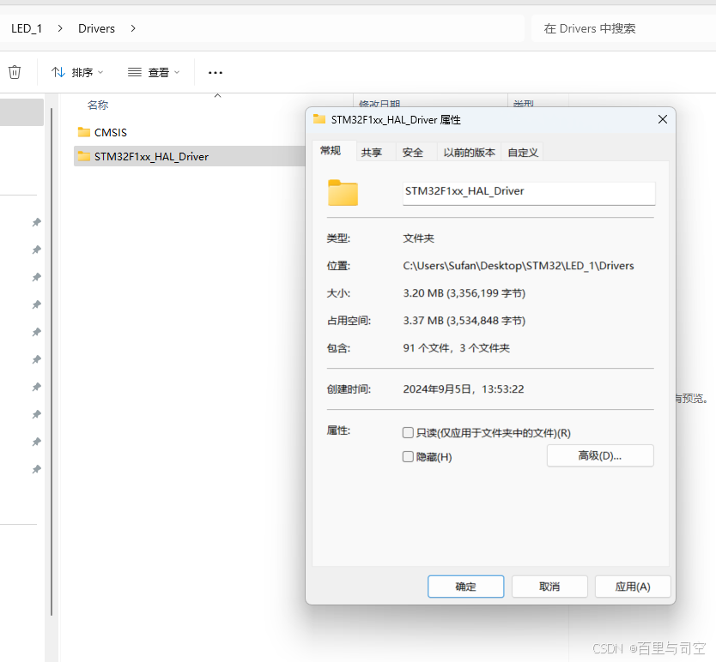Viewport: 716px width, 662px height.
Task: Click created time 2024年9月5日 text
Action: click(x=463, y=389)
